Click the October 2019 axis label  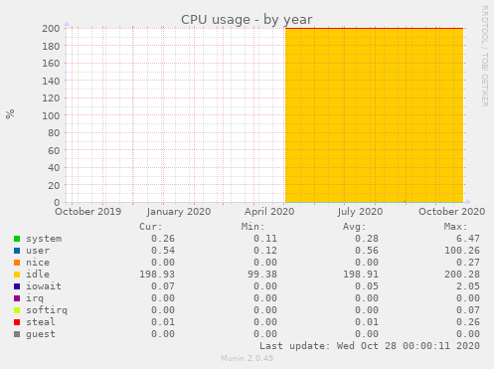pyautogui.click(x=88, y=212)
